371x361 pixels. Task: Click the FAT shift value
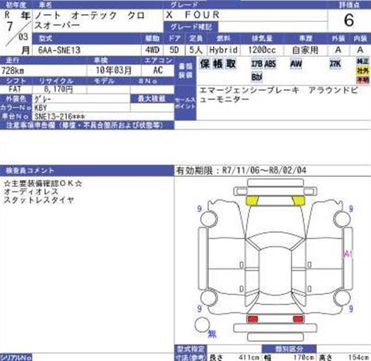point(15,89)
